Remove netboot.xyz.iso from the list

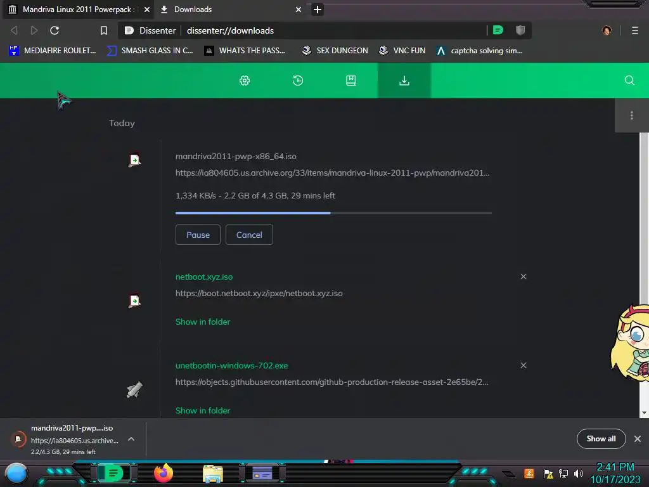coord(523,276)
